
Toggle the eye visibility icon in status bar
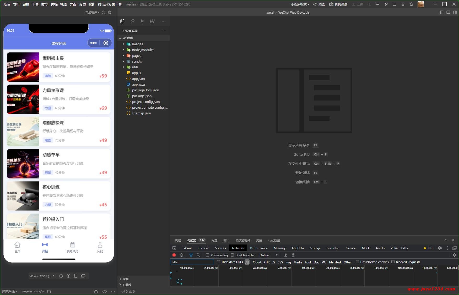coord(105,291)
